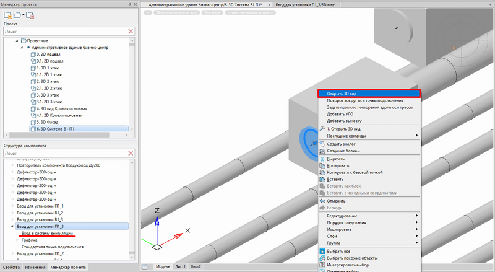The width and height of the screenshot is (495, 272).
Task: Select 5. 3D Фасад view
Action: point(45,122)
